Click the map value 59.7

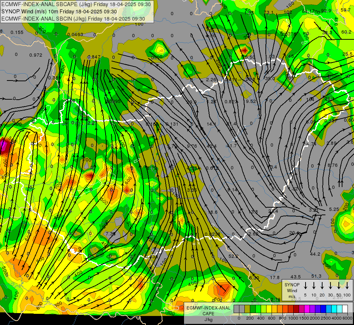(x=346, y=10)
